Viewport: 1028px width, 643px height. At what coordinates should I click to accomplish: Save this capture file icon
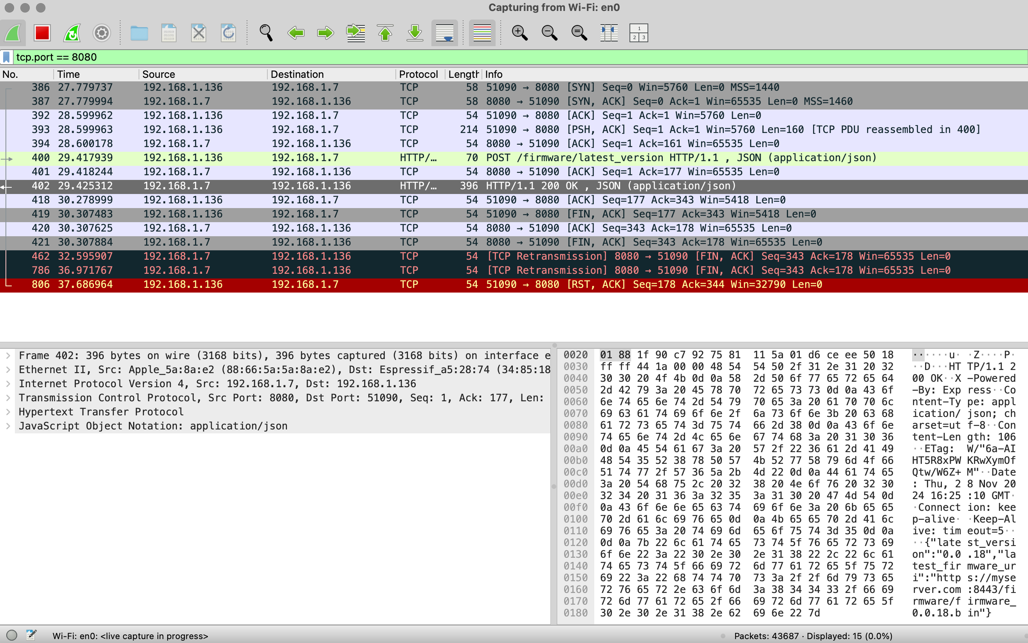(x=169, y=33)
